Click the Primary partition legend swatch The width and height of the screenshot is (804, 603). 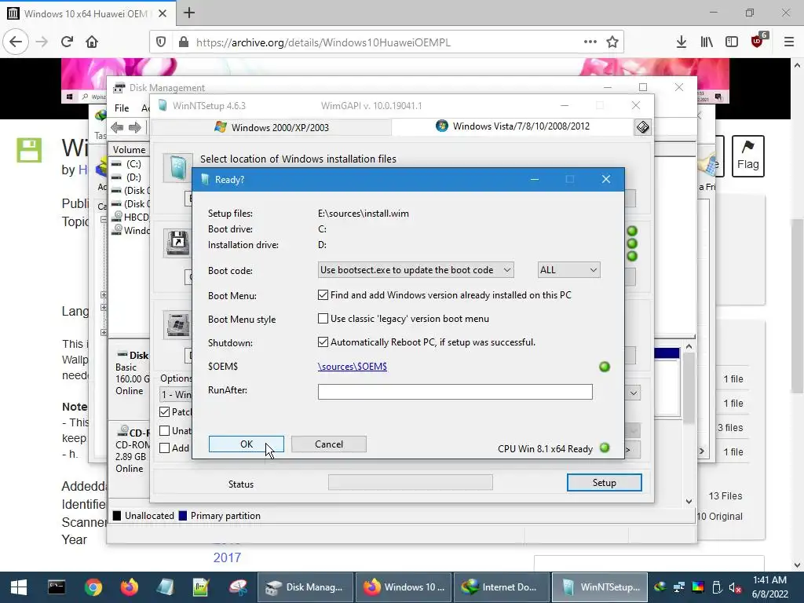[182, 516]
